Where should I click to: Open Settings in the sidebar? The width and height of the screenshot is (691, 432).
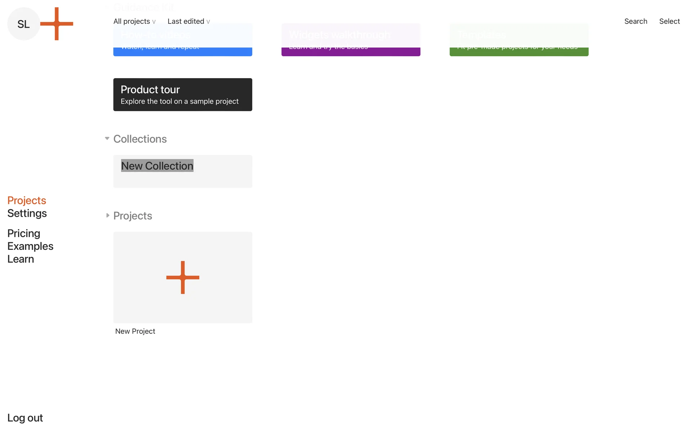pos(27,213)
